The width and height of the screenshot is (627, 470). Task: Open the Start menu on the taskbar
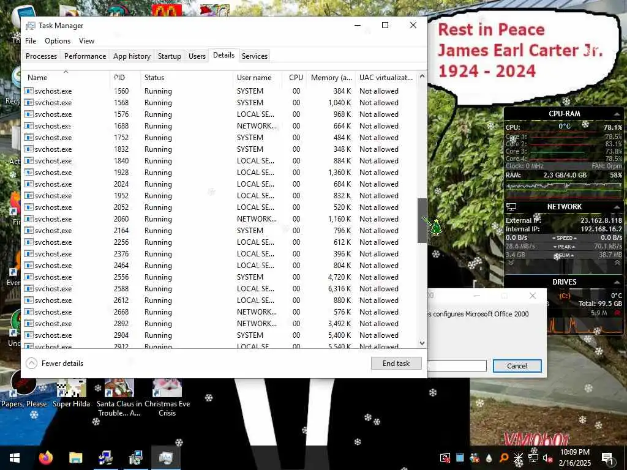click(x=15, y=458)
